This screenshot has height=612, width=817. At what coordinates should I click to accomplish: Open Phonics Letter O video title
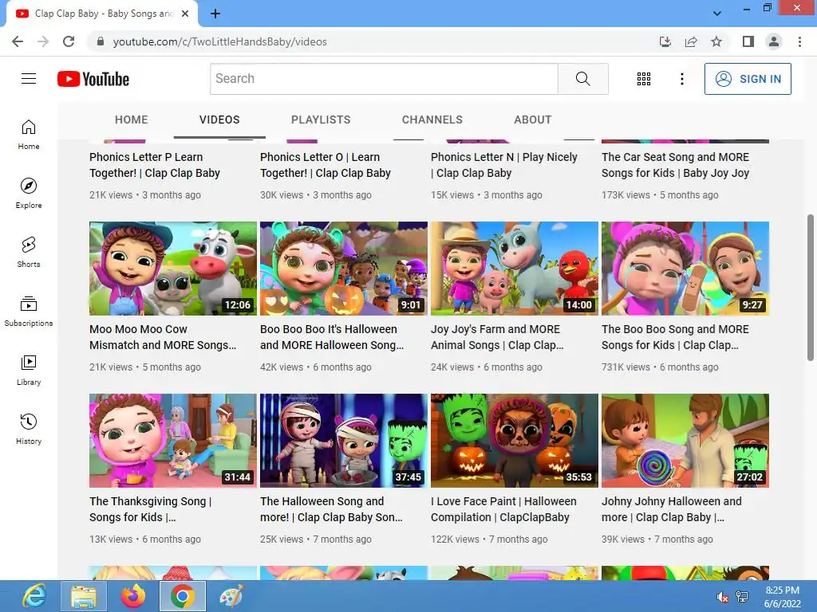coord(326,165)
